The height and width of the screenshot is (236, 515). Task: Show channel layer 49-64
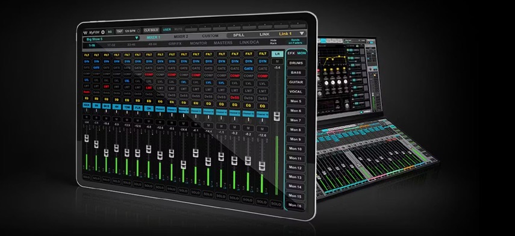pos(153,44)
